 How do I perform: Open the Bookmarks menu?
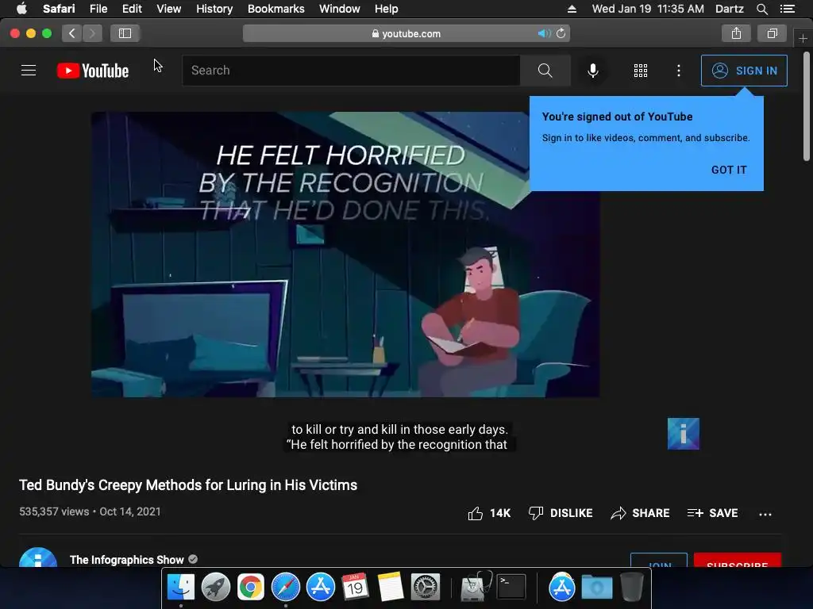(275, 9)
